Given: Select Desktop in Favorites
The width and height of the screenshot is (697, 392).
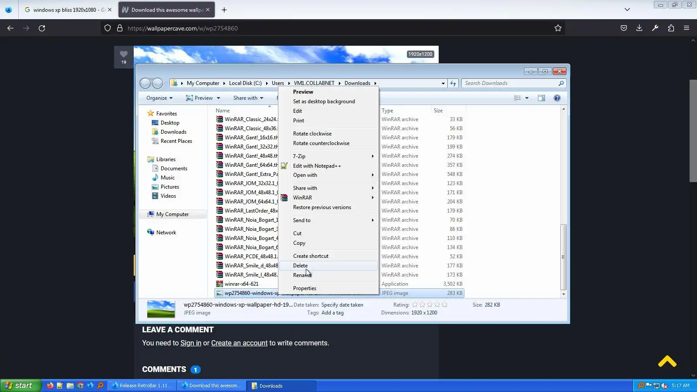Looking at the screenshot, I should click(x=170, y=123).
